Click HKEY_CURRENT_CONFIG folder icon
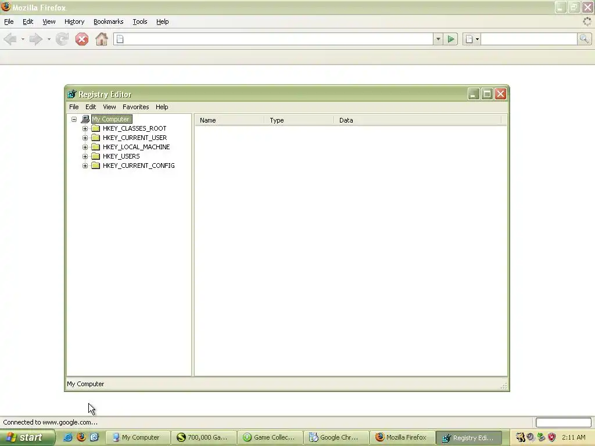The width and height of the screenshot is (595, 446). (x=96, y=166)
